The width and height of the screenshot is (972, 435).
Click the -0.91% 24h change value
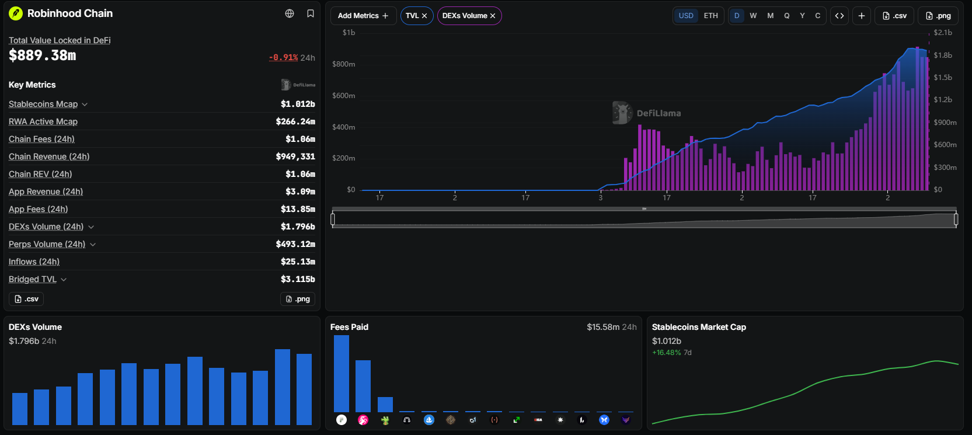[292, 57]
